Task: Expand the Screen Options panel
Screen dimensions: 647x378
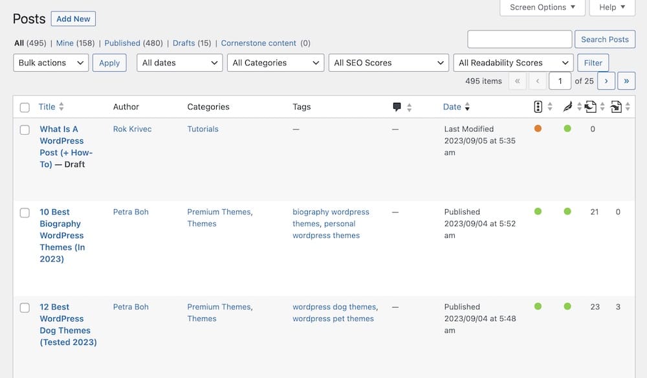Action: tap(542, 7)
